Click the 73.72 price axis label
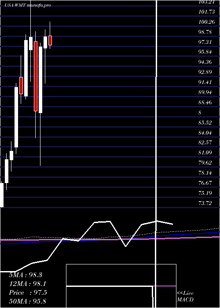Screen dimensions: 220x308 point(205,203)
